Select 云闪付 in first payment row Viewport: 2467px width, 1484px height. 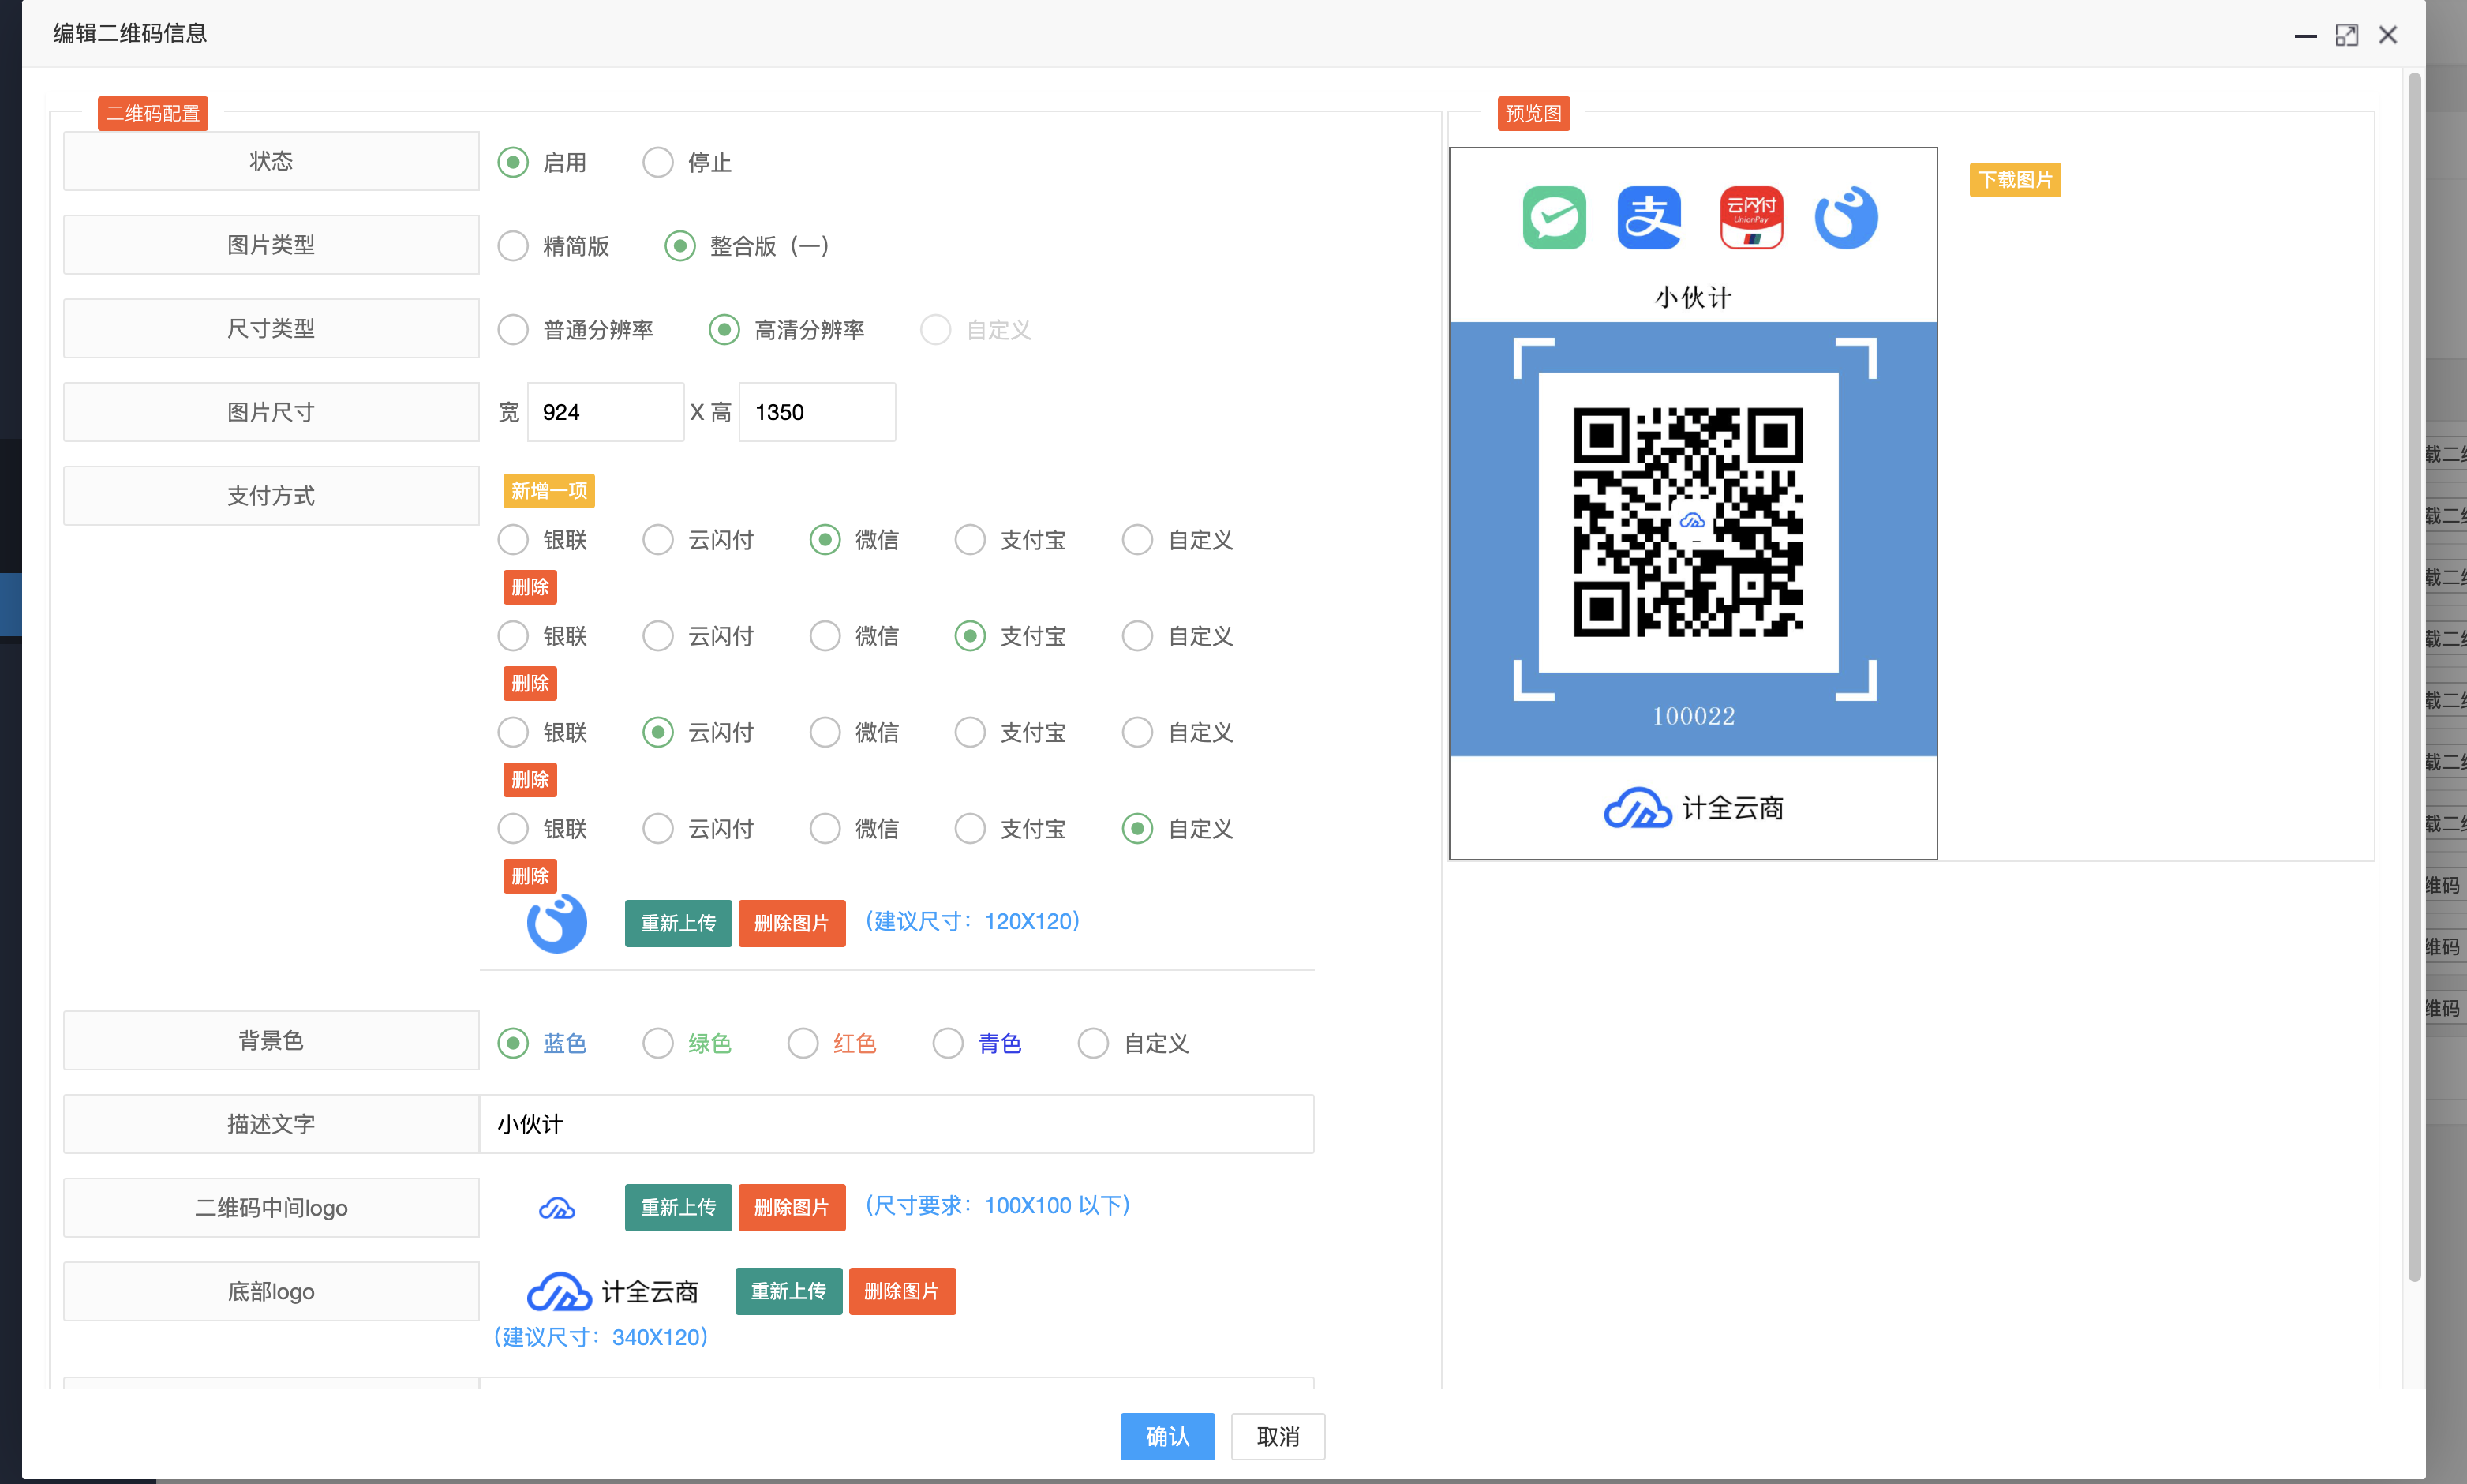coord(657,540)
